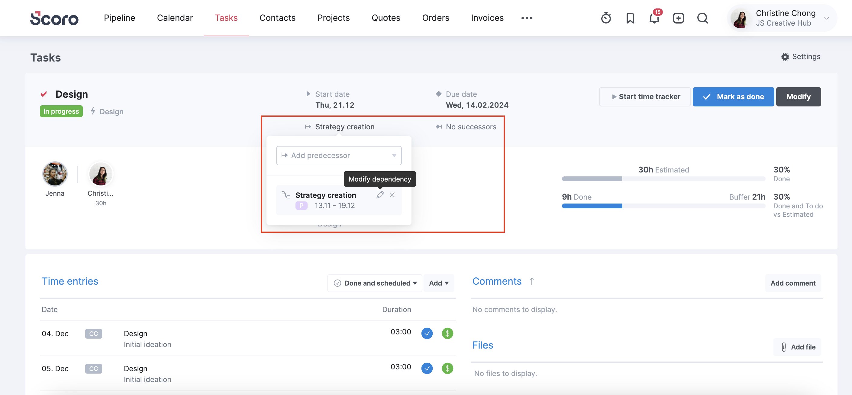The width and height of the screenshot is (852, 395).
Task: Click the successor arrow icon by No successors
Action: pos(439,127)
